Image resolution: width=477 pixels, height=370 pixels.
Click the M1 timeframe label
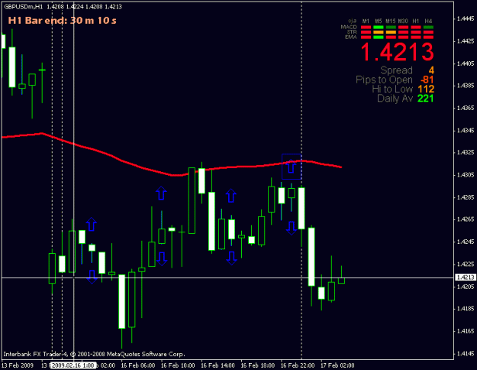pyautogui.click(x=366, y=21)
